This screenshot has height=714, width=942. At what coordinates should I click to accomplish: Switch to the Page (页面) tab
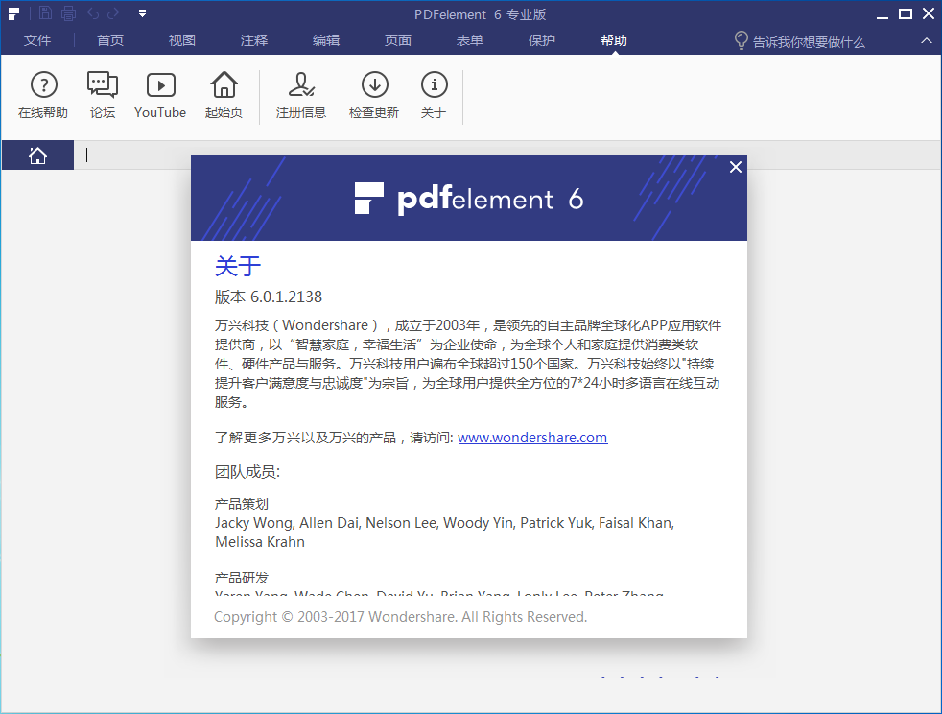tap(398, 40)
